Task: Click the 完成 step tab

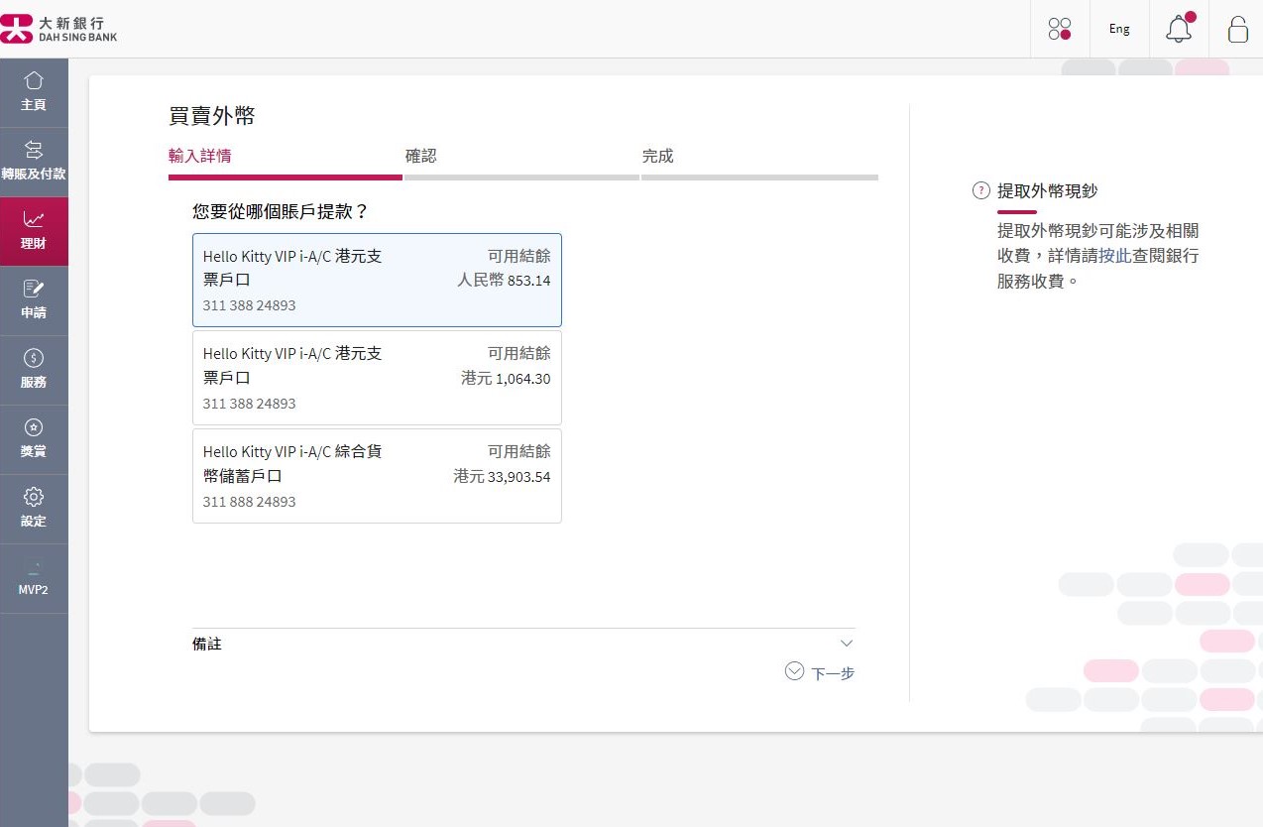Action: coord(657,157)
